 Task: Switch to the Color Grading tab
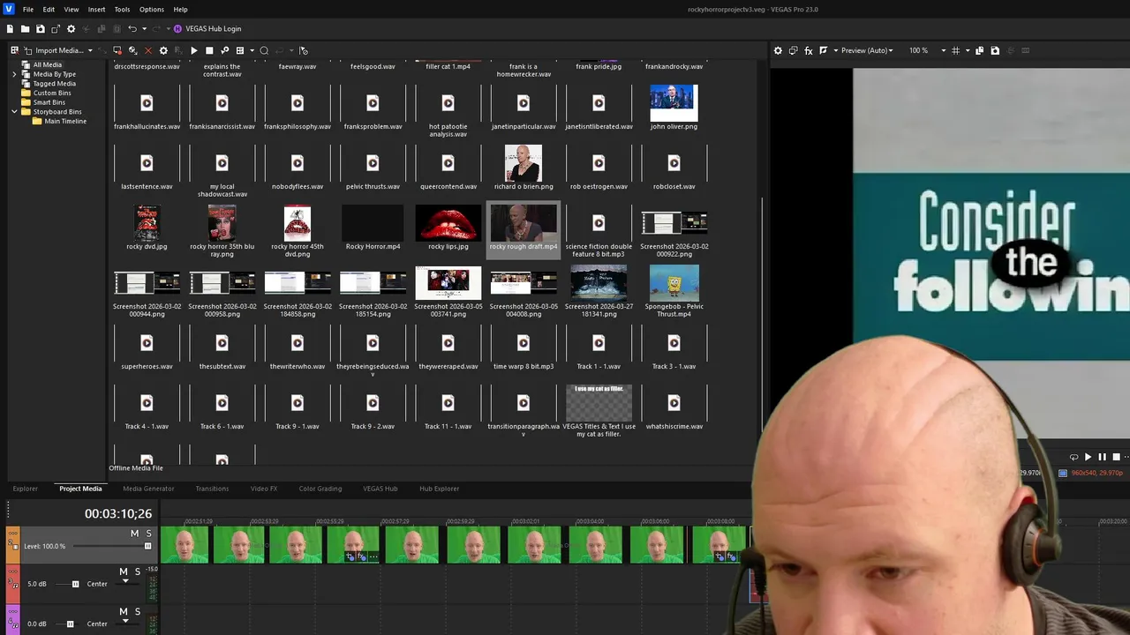click(320, 489)
